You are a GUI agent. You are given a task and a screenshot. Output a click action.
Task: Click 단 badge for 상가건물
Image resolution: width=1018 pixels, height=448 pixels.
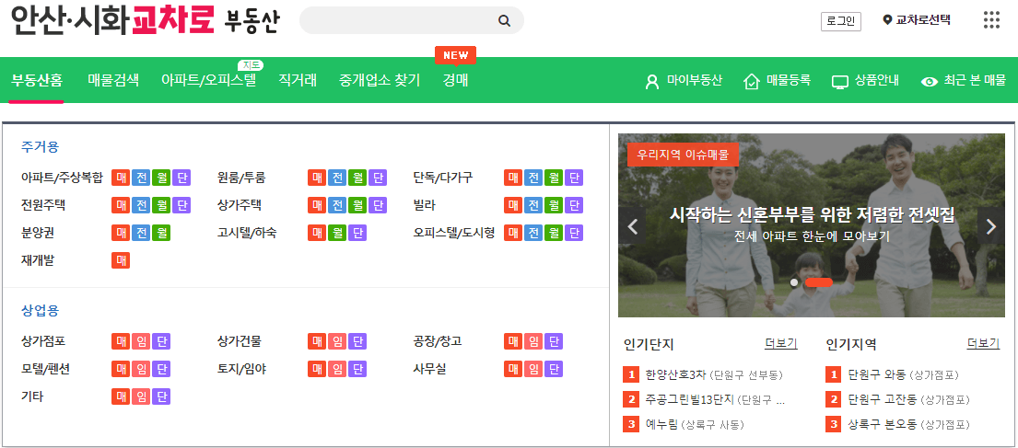pos(357,341)
